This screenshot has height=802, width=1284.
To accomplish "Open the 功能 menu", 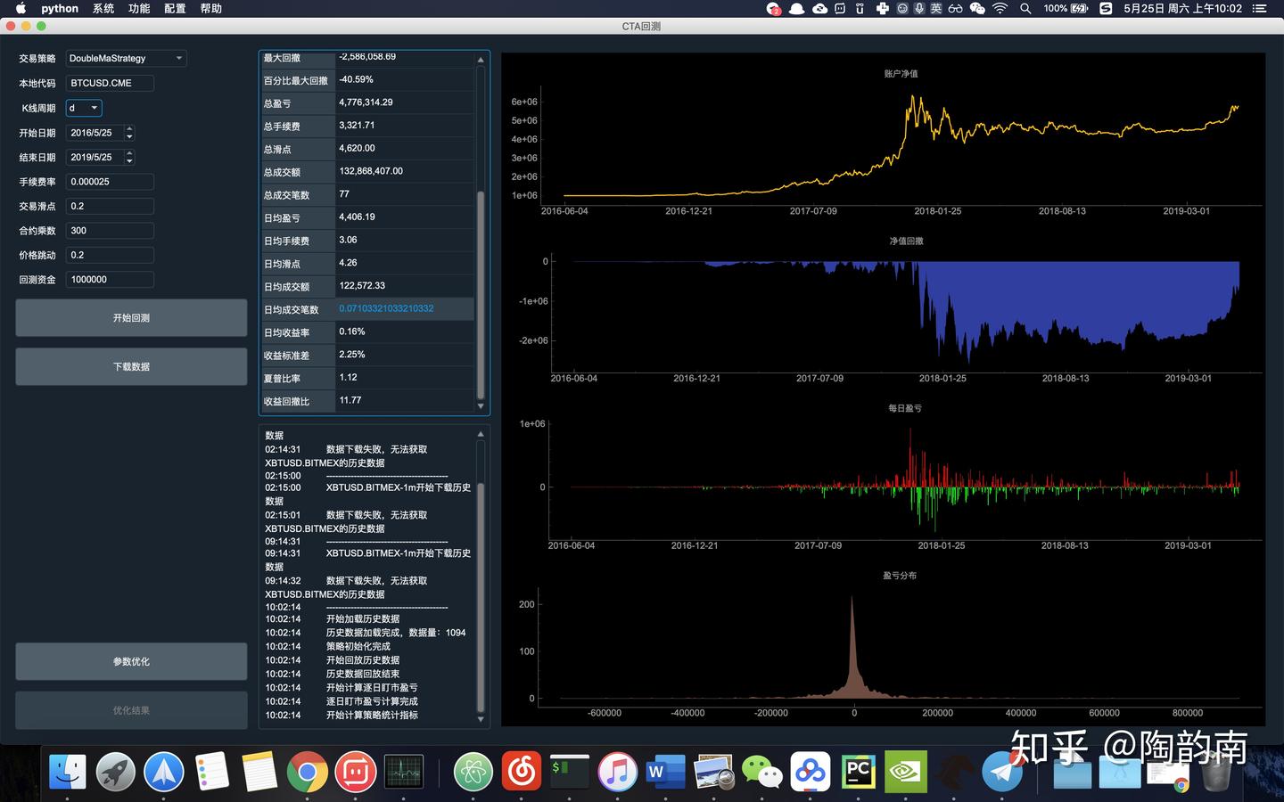I will pos(139,9).
